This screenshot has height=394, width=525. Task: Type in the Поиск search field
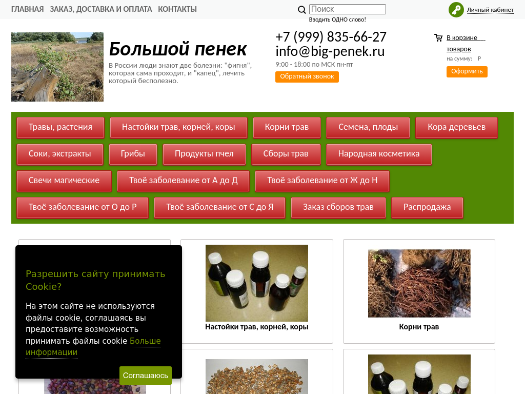coord(347,9)
